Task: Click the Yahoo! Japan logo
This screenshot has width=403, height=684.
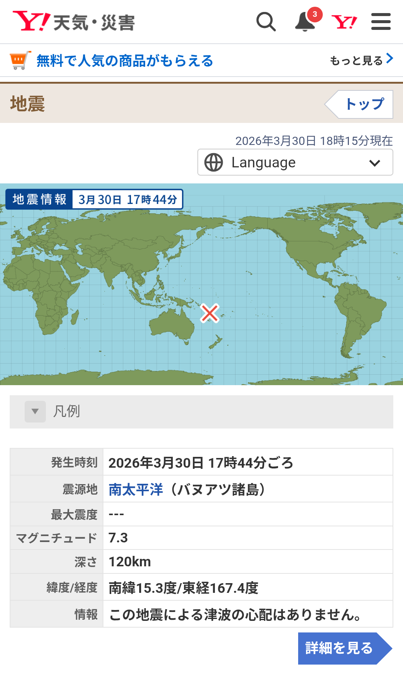Action: [31, 21]
